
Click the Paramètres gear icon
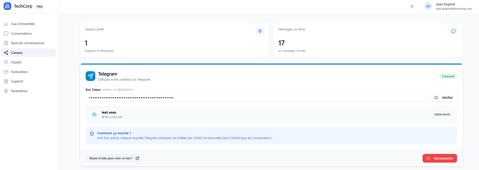click(6, 91)
